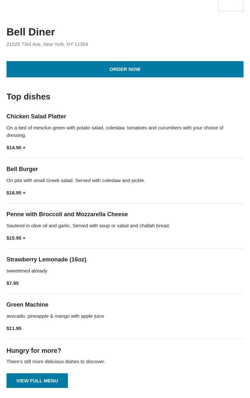The height and width of the screenshot is (398, 250).
Task: Click the Hungry for more? heading
Action: coord(34,351)
